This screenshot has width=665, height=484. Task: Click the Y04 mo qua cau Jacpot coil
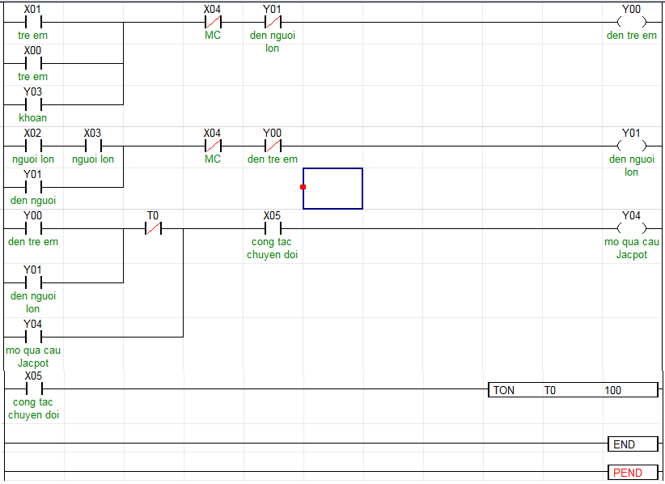[x=631, y=229]
